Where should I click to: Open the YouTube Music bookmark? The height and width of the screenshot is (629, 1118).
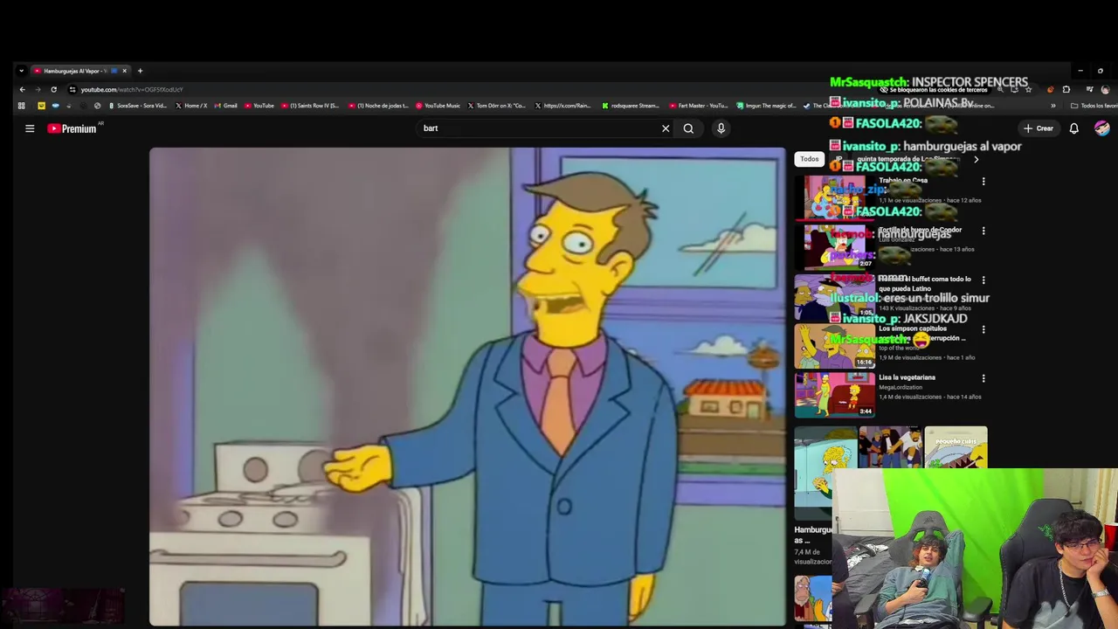[438, 106]
